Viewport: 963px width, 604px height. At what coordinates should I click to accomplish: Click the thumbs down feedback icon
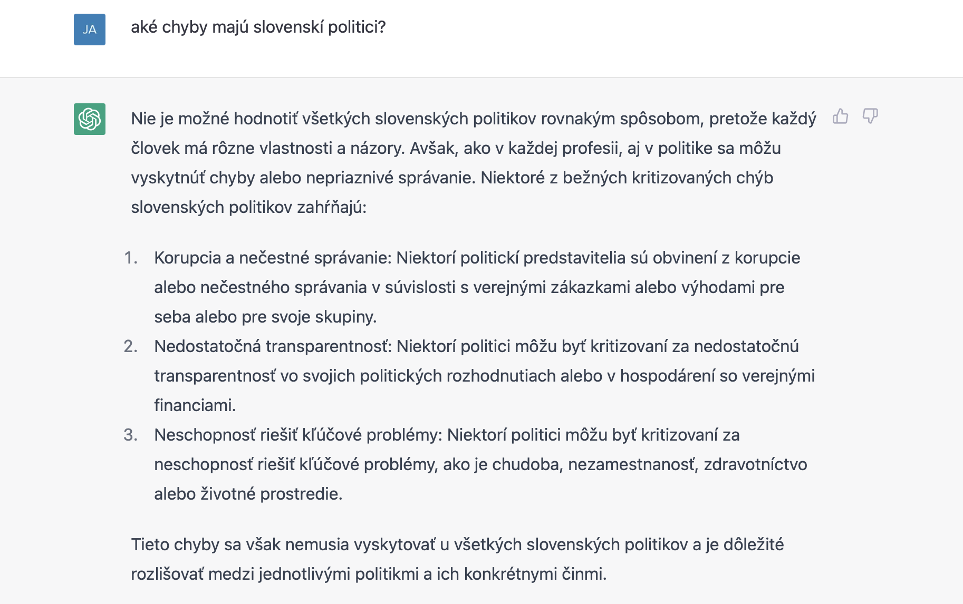870,116
